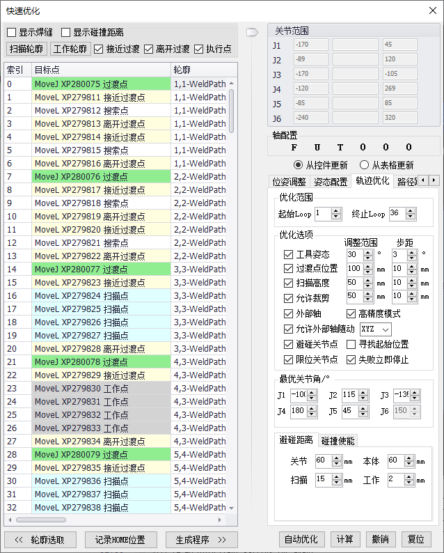
Task: Switch to the 姿态配置 tab
Action: click(x=331, y=181)
